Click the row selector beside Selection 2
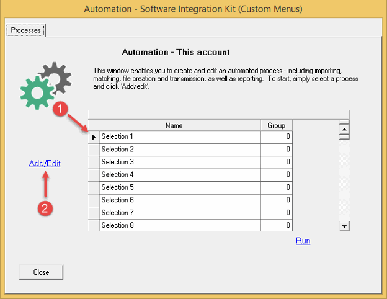This screenshot has width=387, height=299. pos(94,149)
